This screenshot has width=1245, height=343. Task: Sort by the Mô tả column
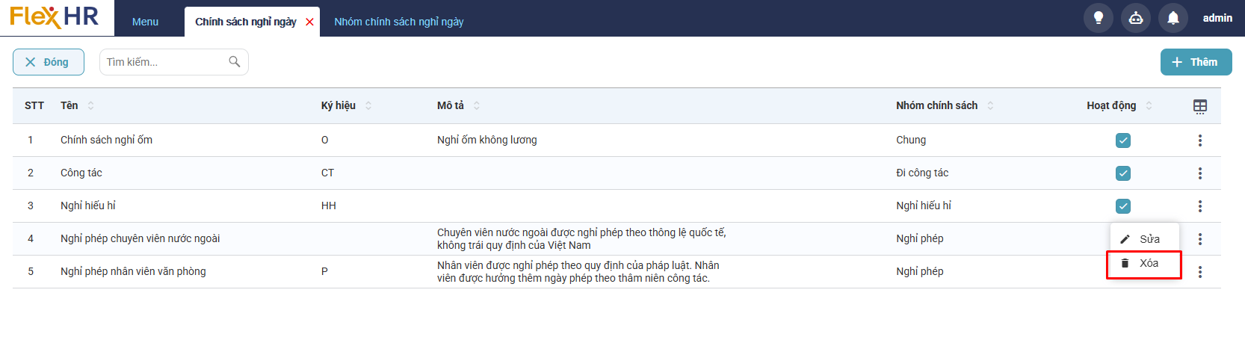tap(477, 105)
